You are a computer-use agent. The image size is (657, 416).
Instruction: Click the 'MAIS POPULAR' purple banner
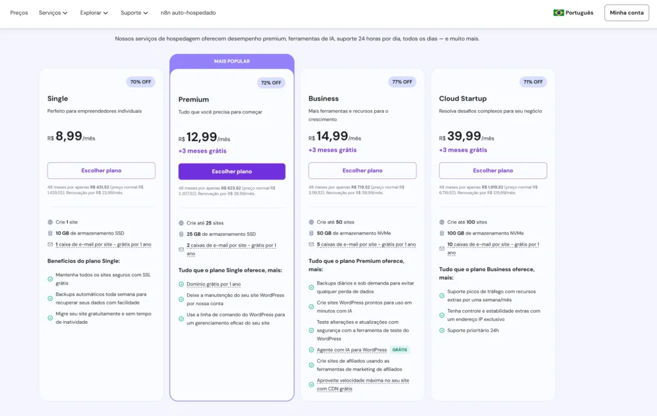[232, 62]
